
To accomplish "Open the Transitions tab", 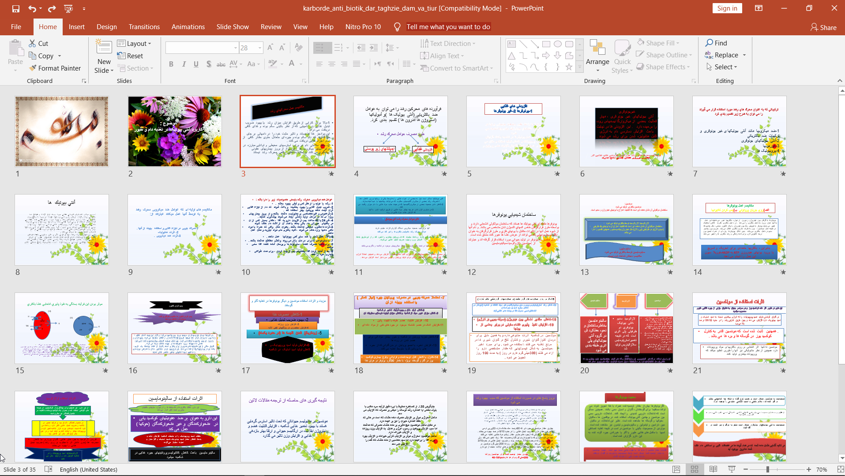I will pos(144,27).
